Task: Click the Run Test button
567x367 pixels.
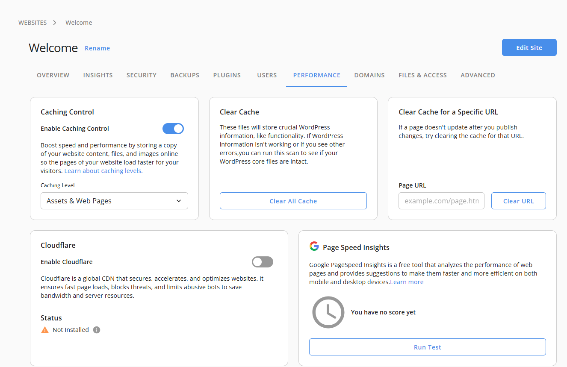Action: click(428, 347)
